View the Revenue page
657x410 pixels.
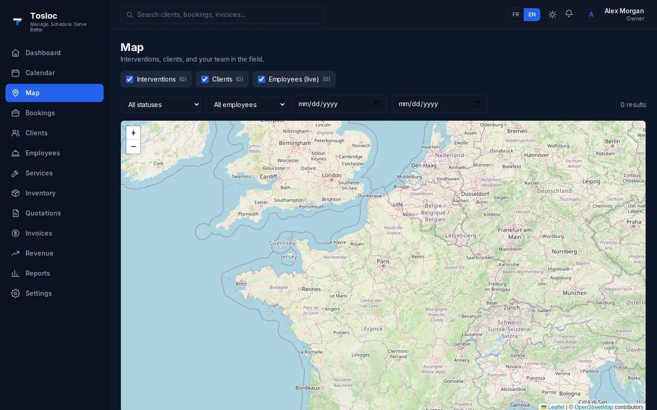54,253
